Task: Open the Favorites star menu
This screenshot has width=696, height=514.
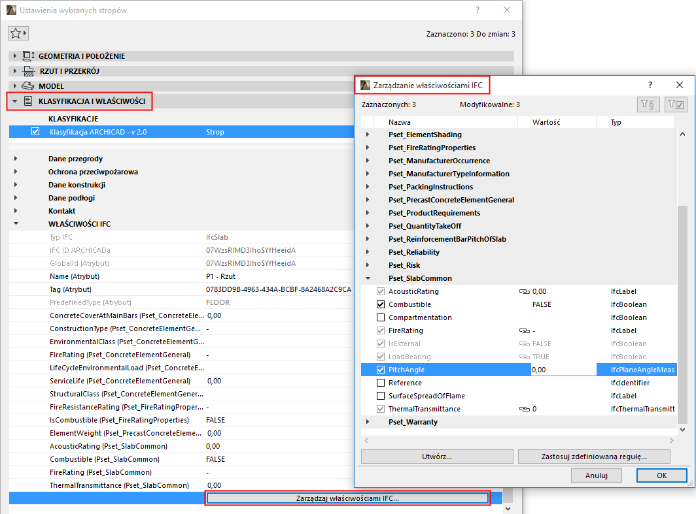Action: coord(18,33)
